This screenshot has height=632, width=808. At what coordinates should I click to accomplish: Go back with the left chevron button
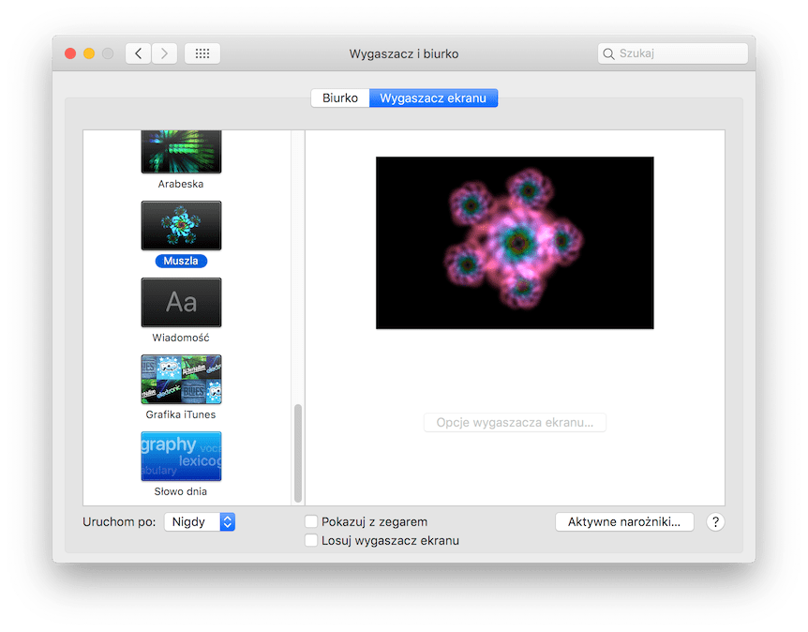pos(138,53)
